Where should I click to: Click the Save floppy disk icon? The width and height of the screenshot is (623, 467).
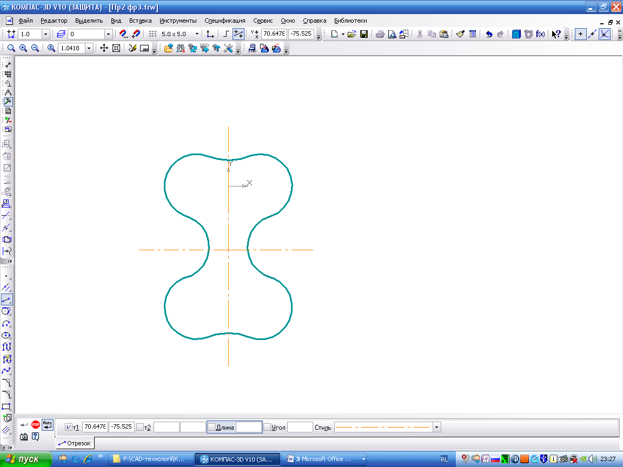point(363,34)
